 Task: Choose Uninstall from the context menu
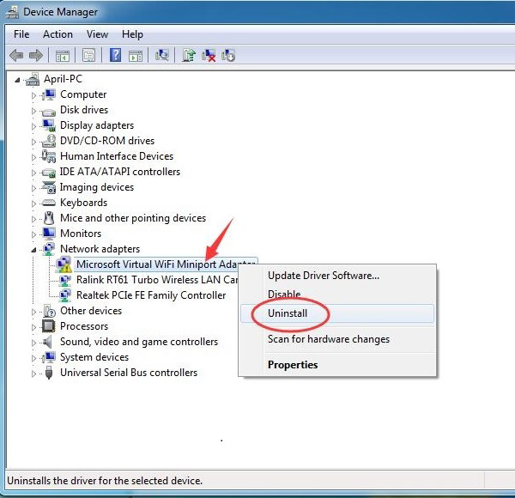tap(337, 313)
